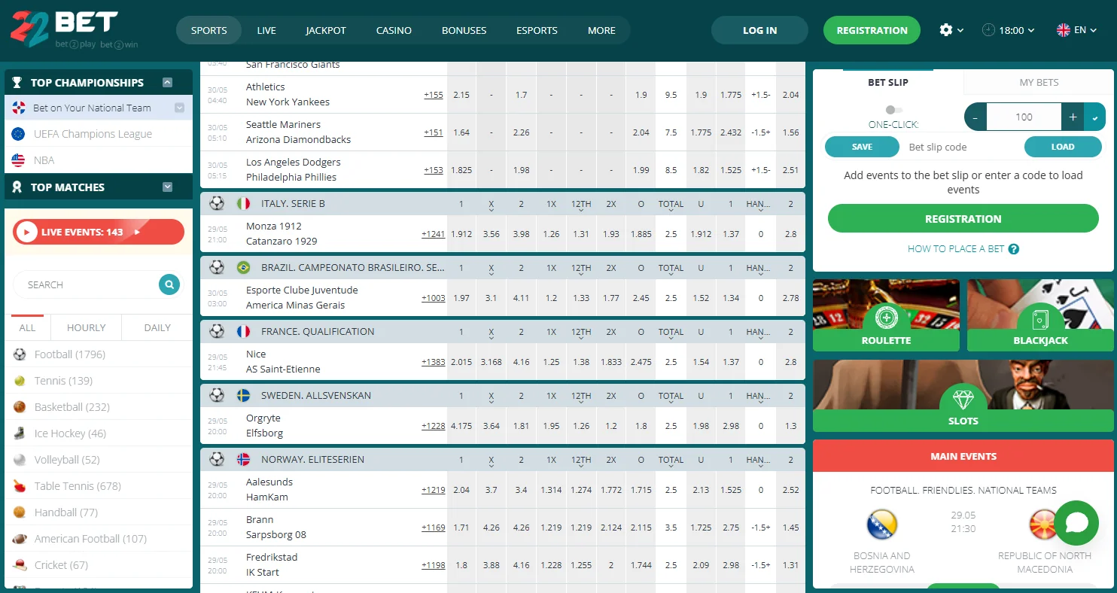Collapse the Top Matches section
1117x593 pixels.
[x=168, y=187]
